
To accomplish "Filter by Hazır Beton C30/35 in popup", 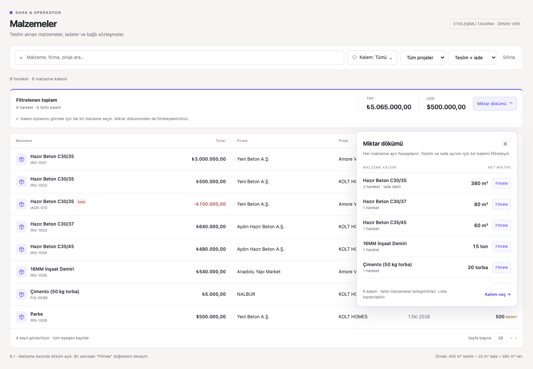I will pyautogui.click(x=501, y=184).
